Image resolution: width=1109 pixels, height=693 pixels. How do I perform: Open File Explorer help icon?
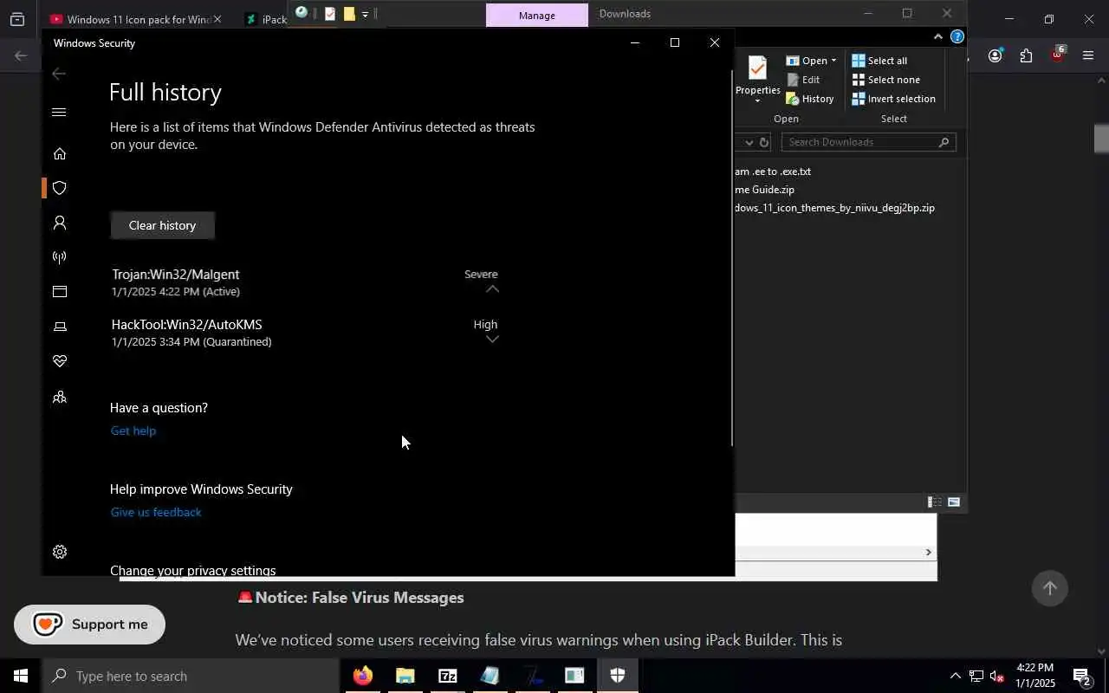click(x=957, y=36)
